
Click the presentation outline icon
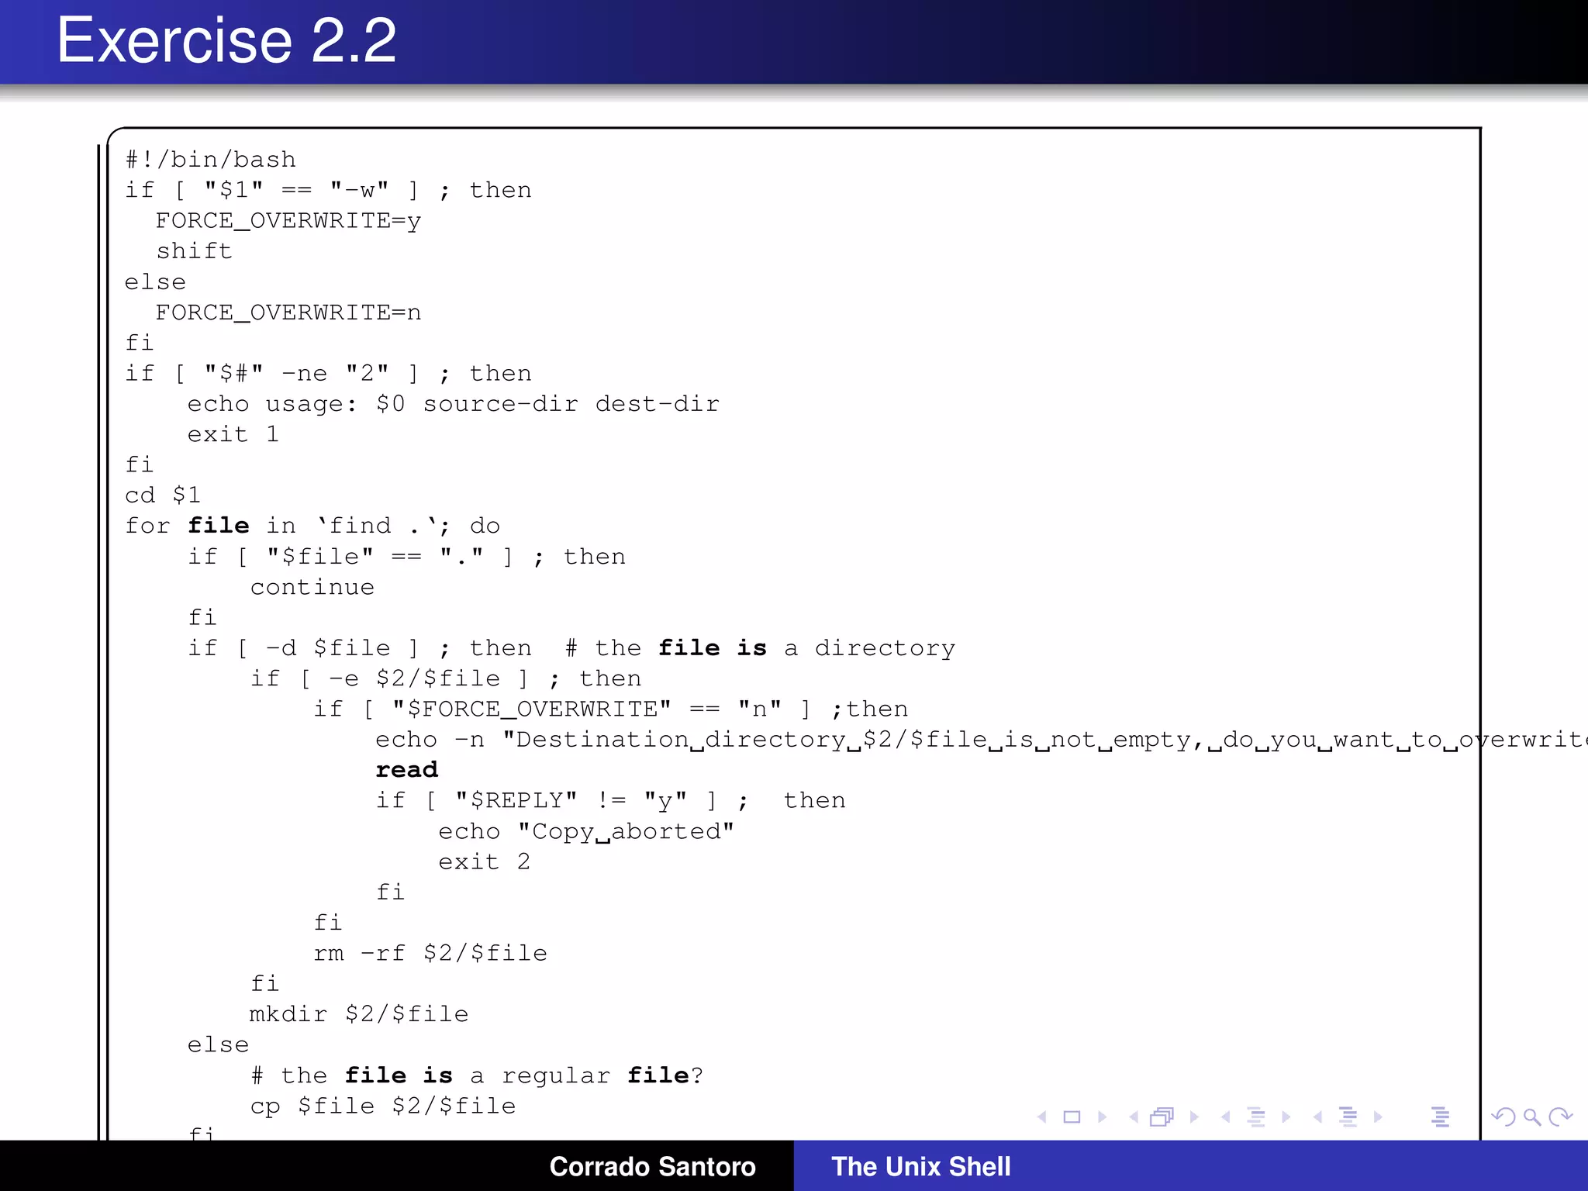(x=1440, y=1117)
